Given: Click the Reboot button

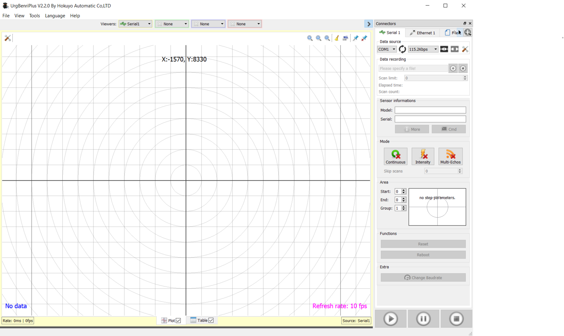Looking at the screenshot, I should click(x=423, y=255).
